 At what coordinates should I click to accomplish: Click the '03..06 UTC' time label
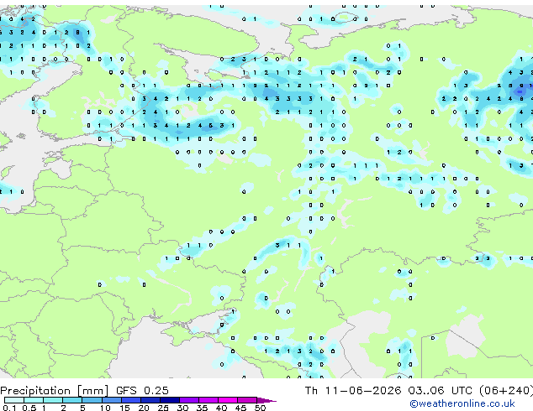click(441, 391)
